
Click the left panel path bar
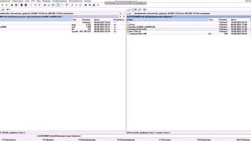[x=59, y=16]
